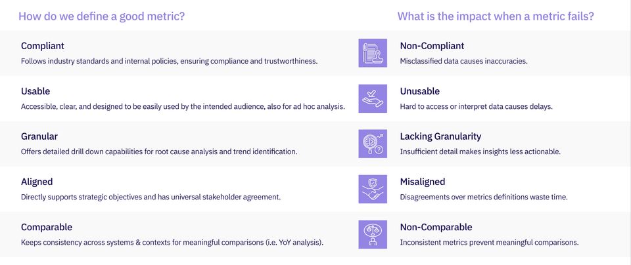Click the "Comparable" title
The image size is (631, 265).
(x=46, y=227)
